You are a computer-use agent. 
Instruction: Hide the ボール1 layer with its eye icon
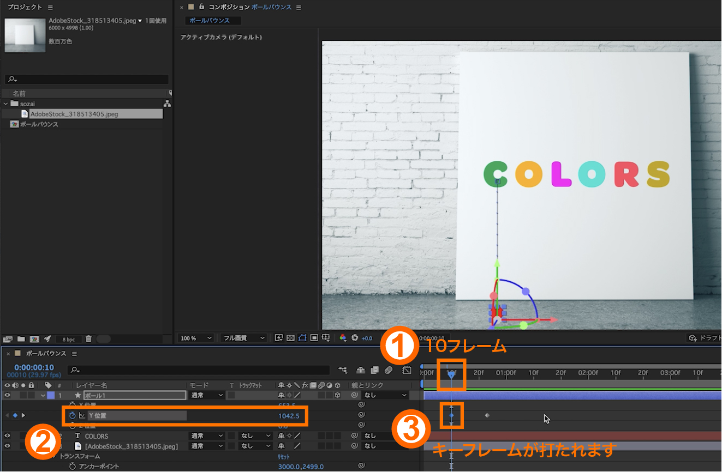[8, 395]
